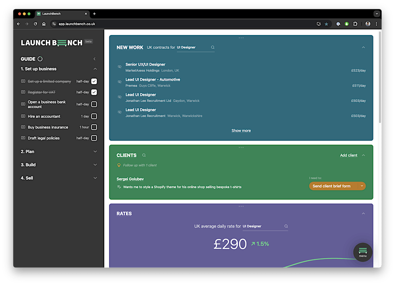395x285 pixels.
Task: Collapse the New Work panel
Action: 363,47
